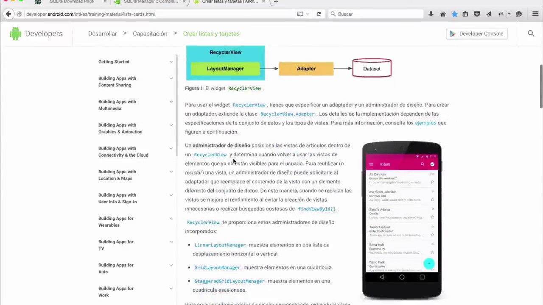Open a new tab with the plus button
This screenshot has width=543, height=305.
click(x=276, y=2)
